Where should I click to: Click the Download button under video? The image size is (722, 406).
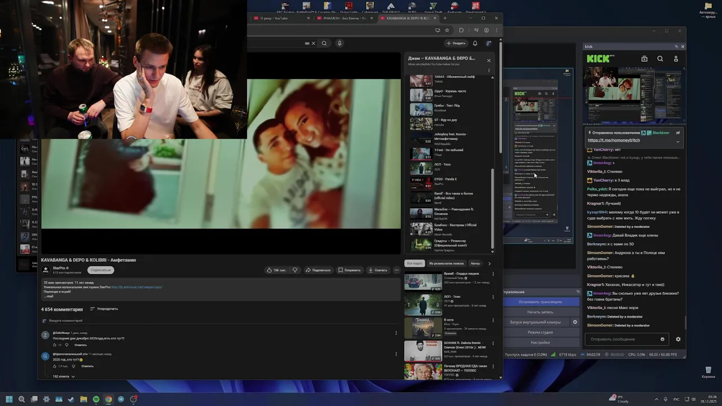[377, 270]
